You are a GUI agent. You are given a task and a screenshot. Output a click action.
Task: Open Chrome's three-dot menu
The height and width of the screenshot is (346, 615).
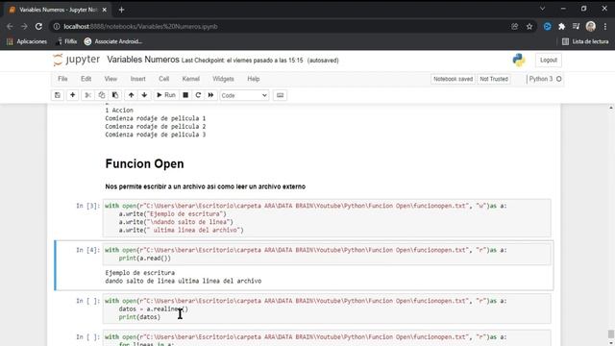(605, 26)
